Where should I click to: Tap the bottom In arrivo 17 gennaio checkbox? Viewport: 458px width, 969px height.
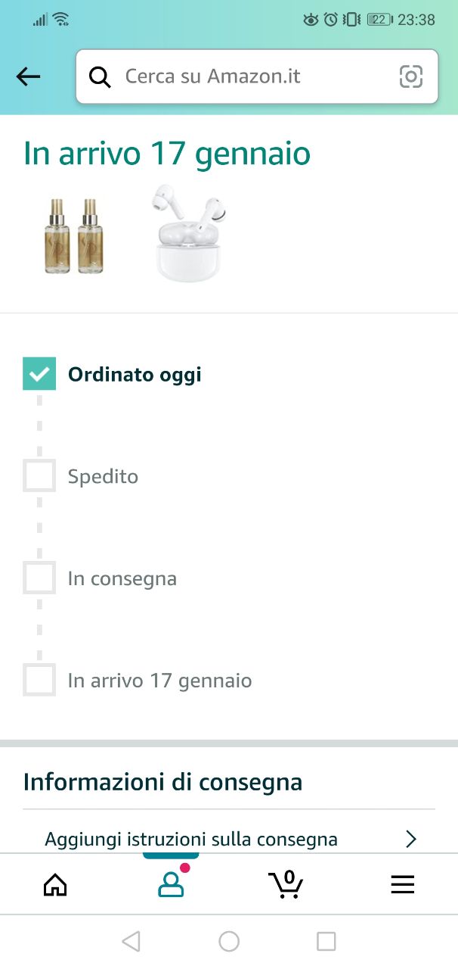tap(39, 680)
